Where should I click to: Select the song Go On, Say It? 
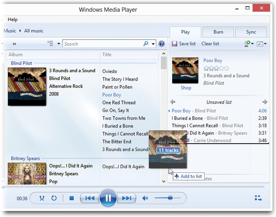coord(116,110)
